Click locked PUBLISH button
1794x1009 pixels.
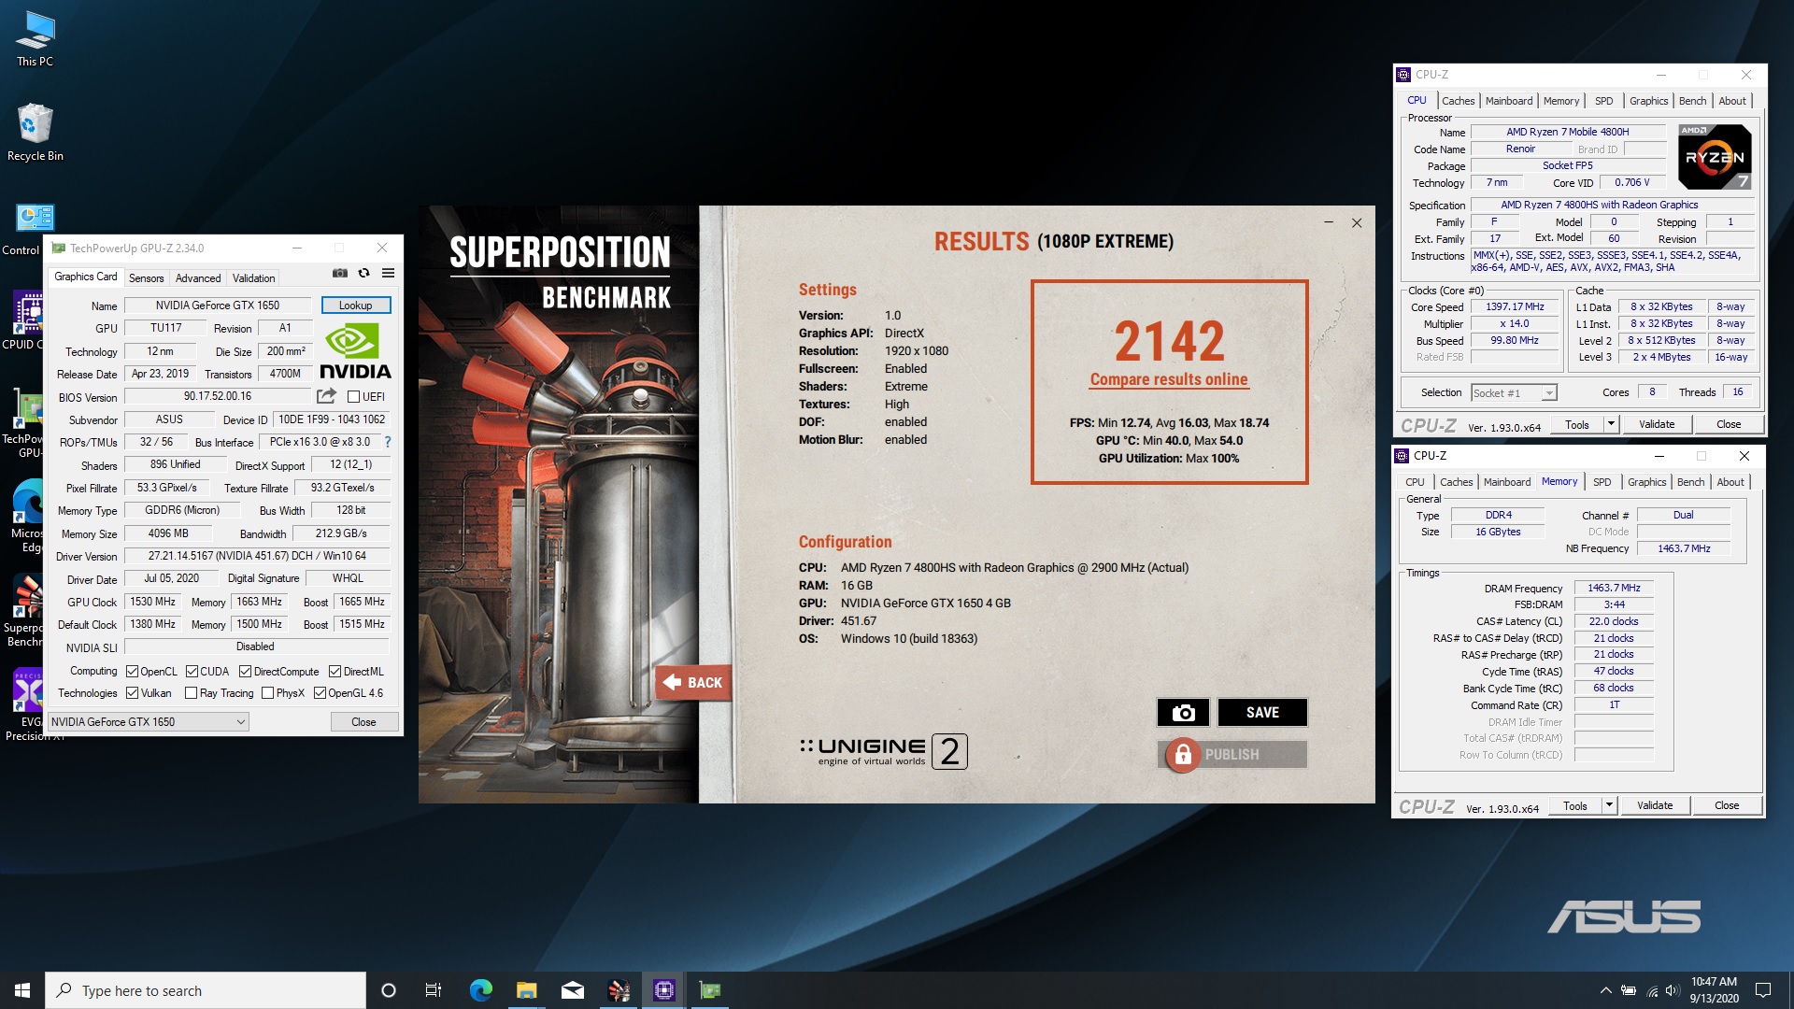pos(1232,754)
